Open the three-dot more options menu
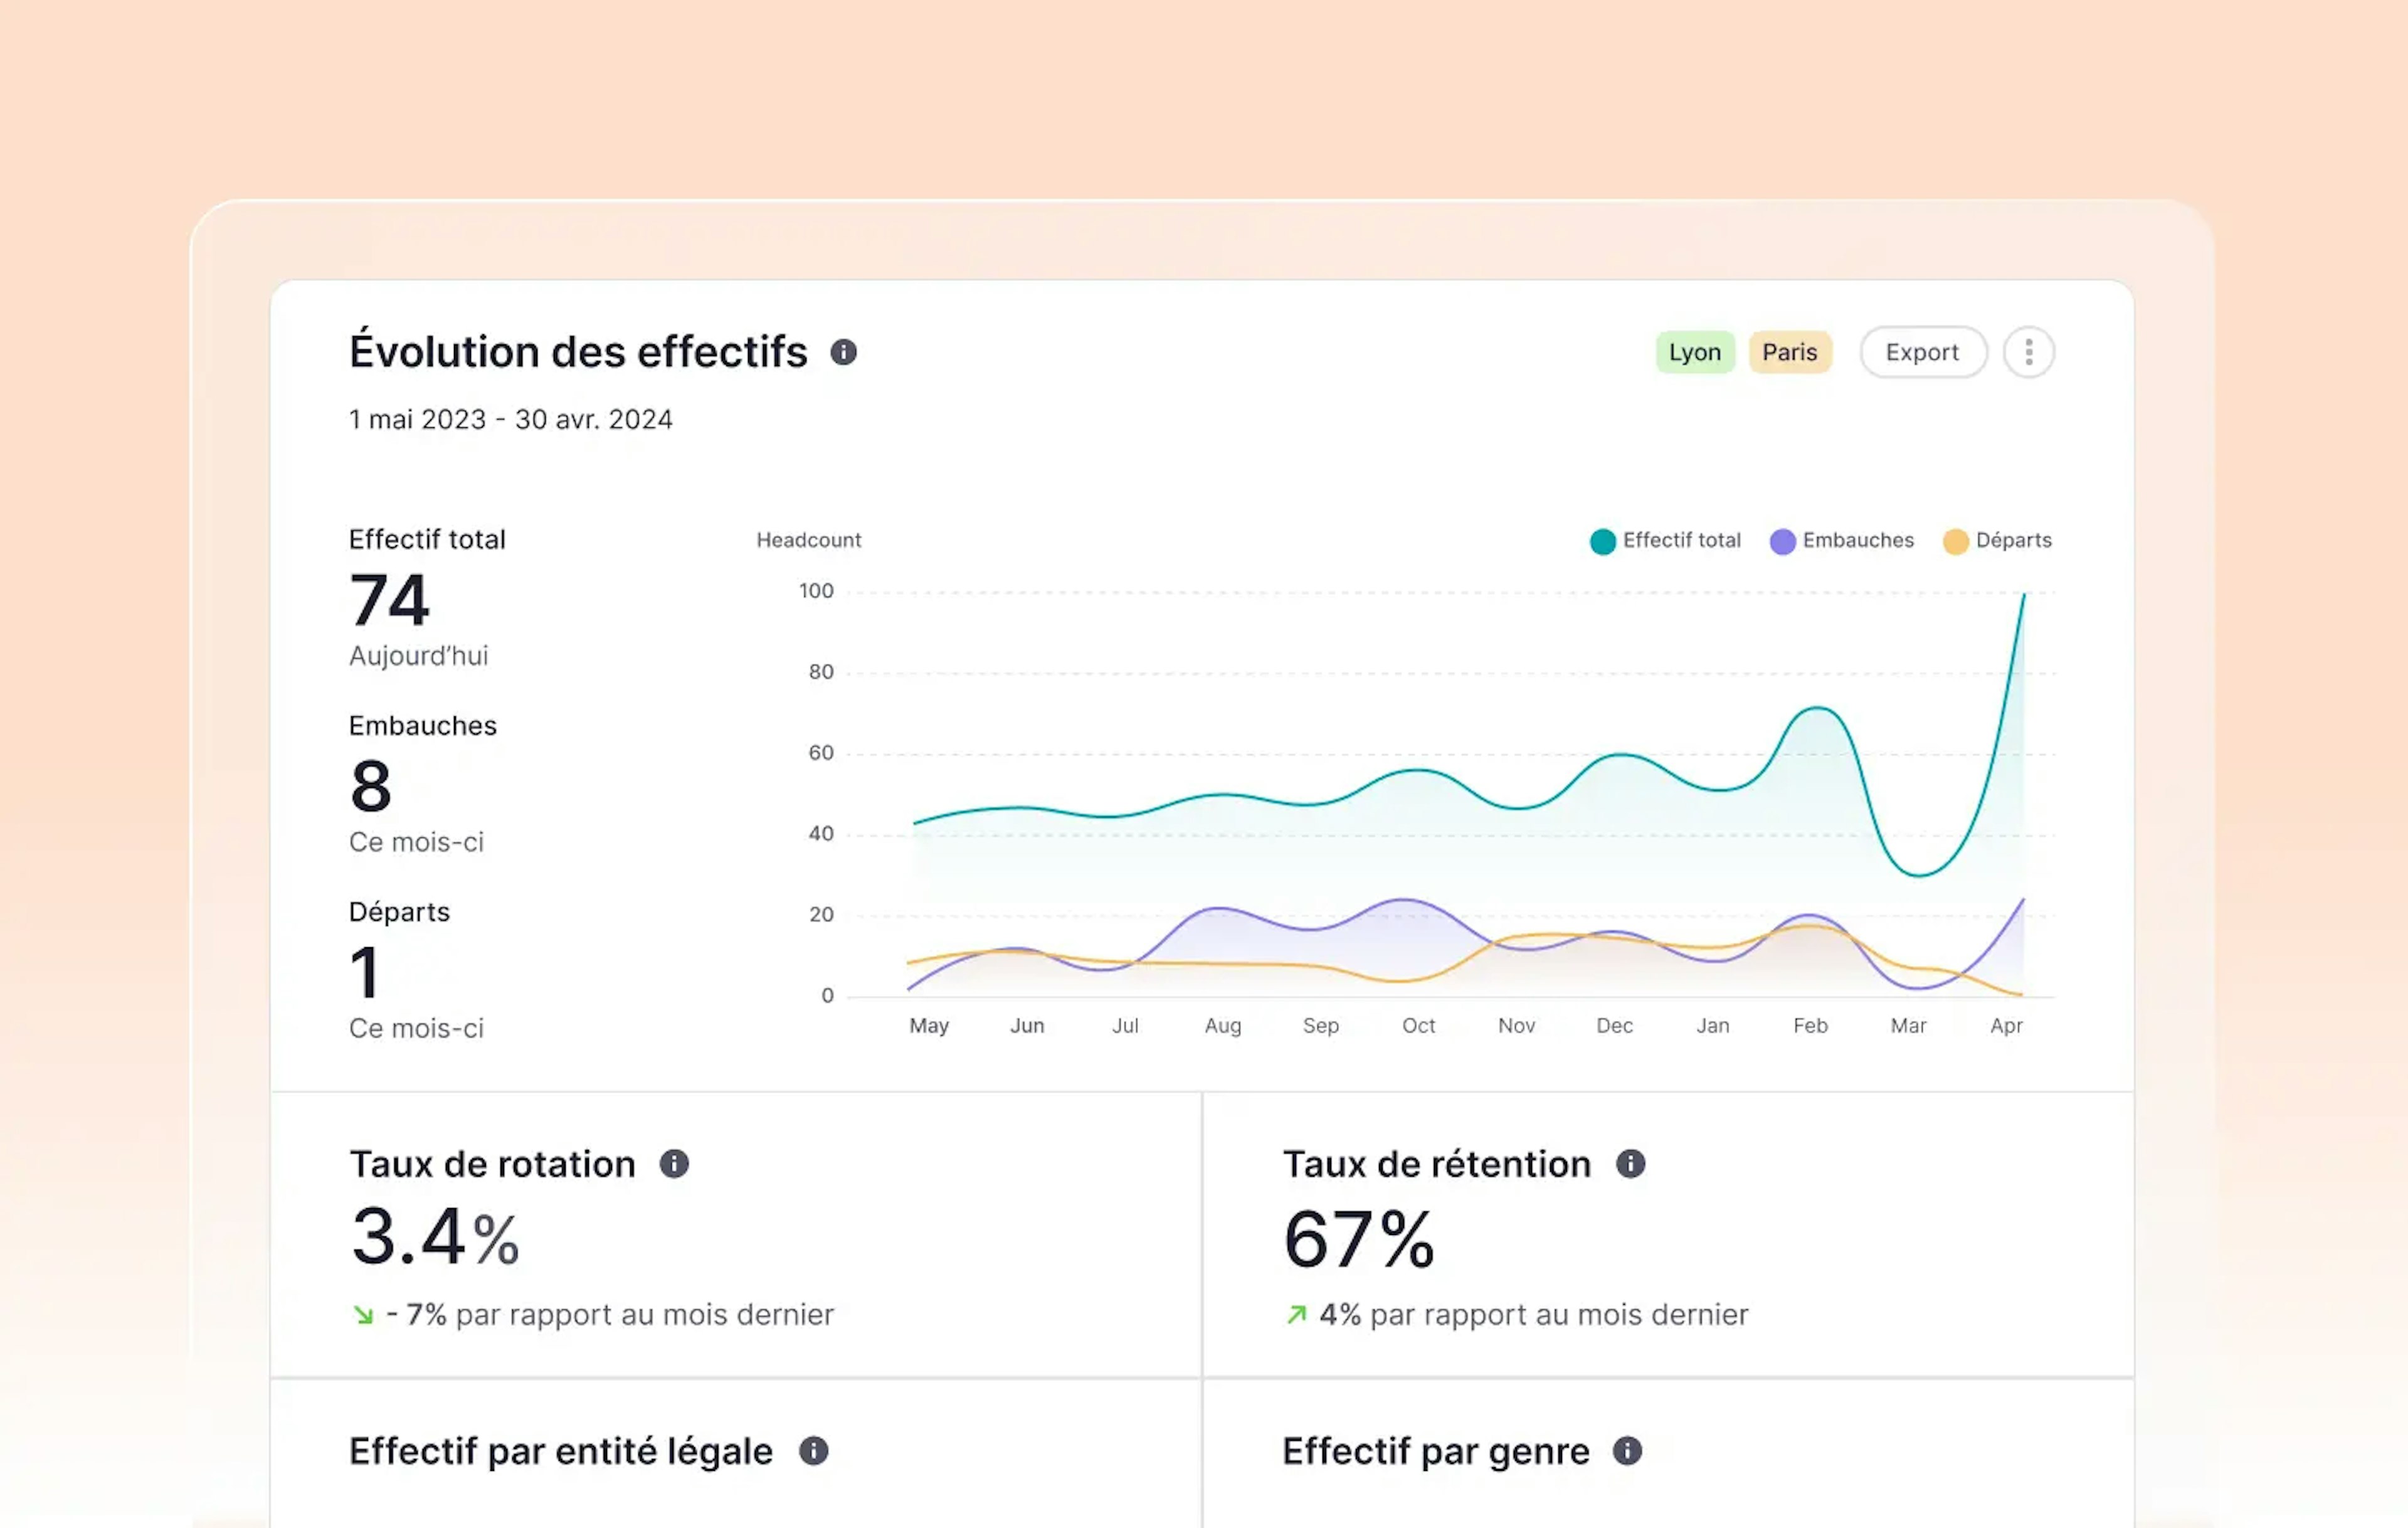 point(2028,352)
